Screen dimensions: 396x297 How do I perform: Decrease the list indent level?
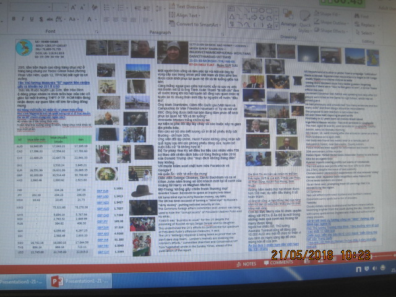click(x=137, y=8)
